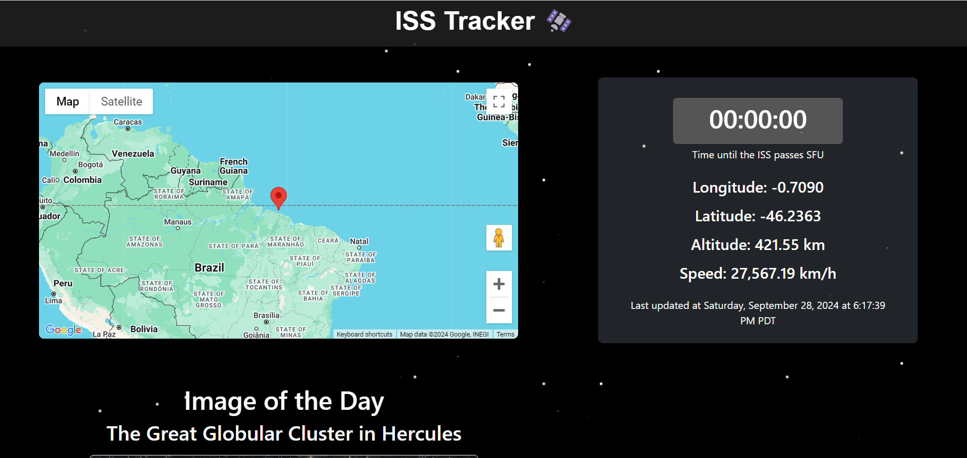Click 'Time until the ISS passes SFU' caption
The width and height of the screenshot is (967, 458).
758,155
